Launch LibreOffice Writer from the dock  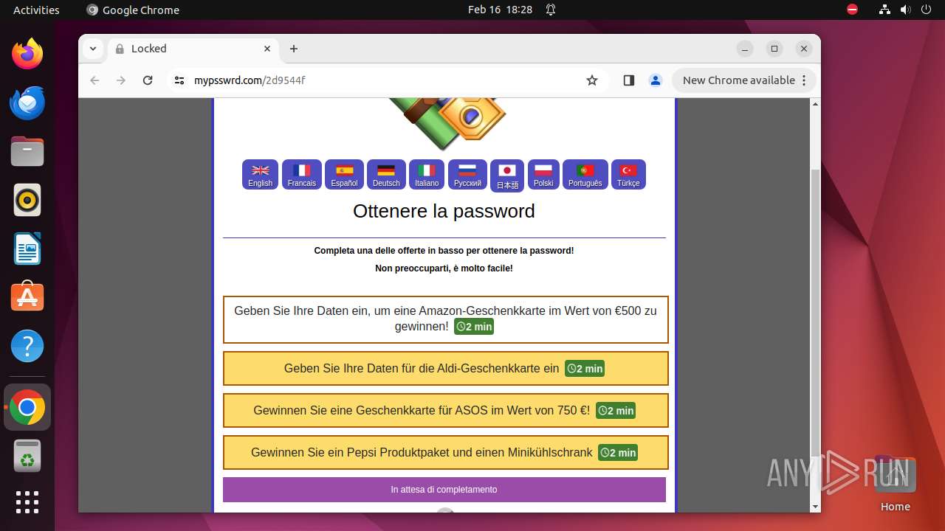coord(27,249)
